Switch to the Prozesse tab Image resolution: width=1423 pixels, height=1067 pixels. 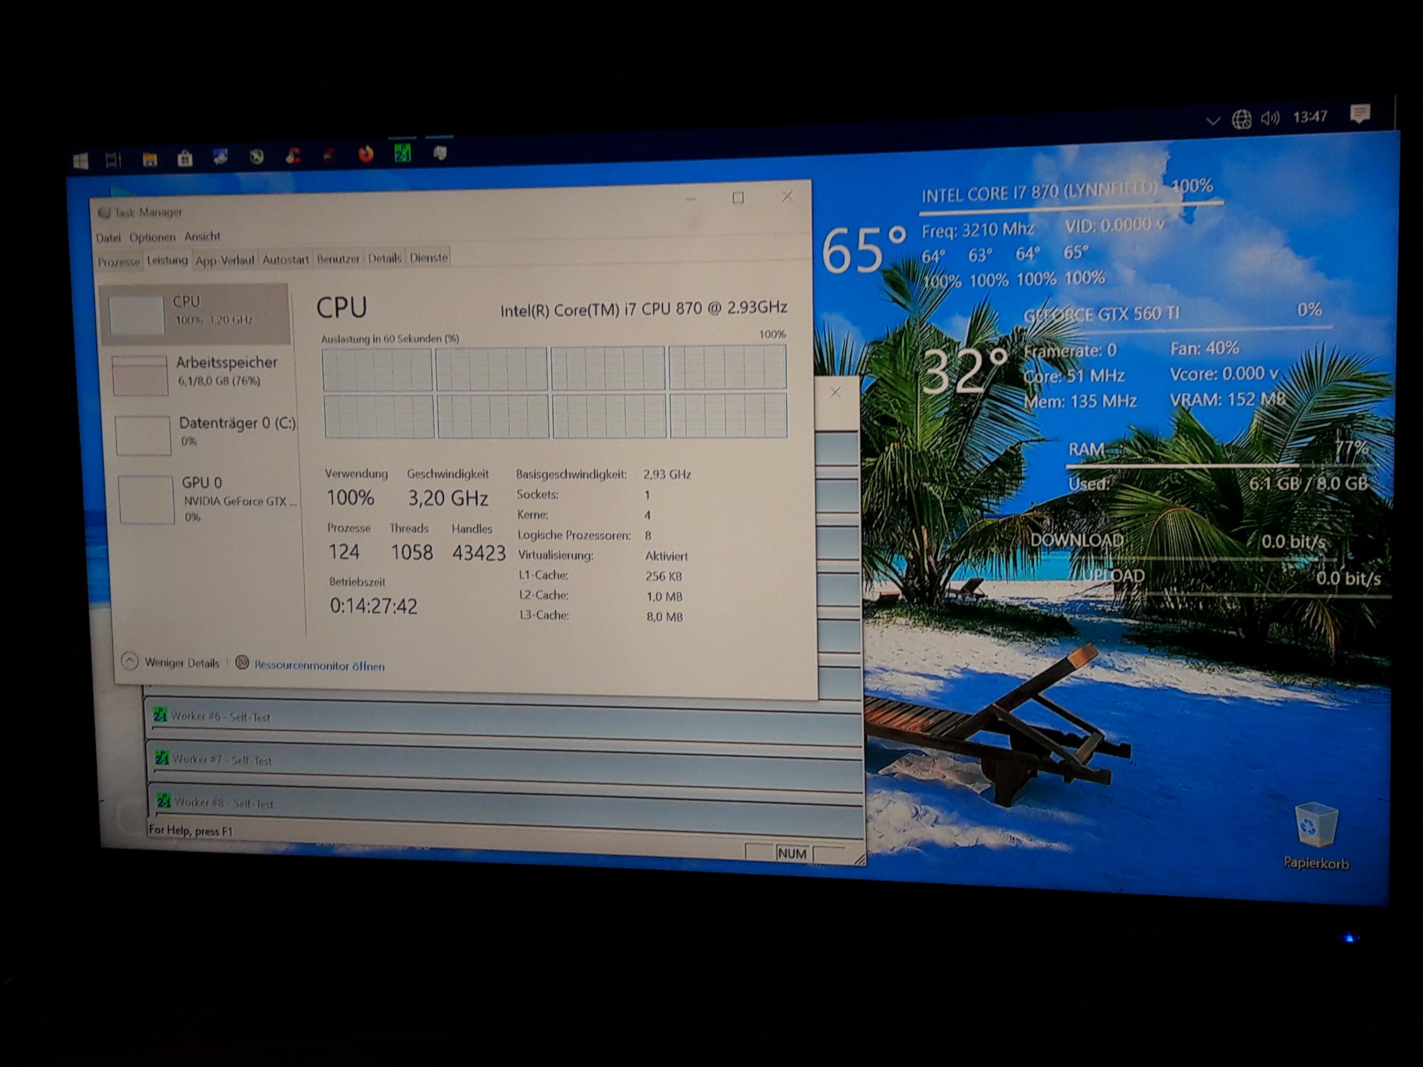118,261
